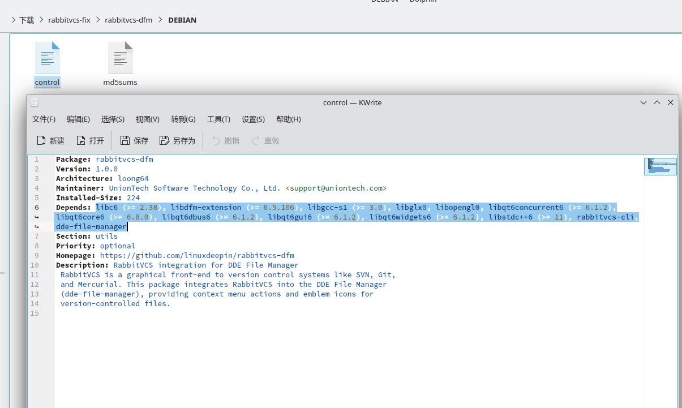Click the 保存 (Save) toolbar icon
This screenshot has height=408, width=682.
coord(125,140)
